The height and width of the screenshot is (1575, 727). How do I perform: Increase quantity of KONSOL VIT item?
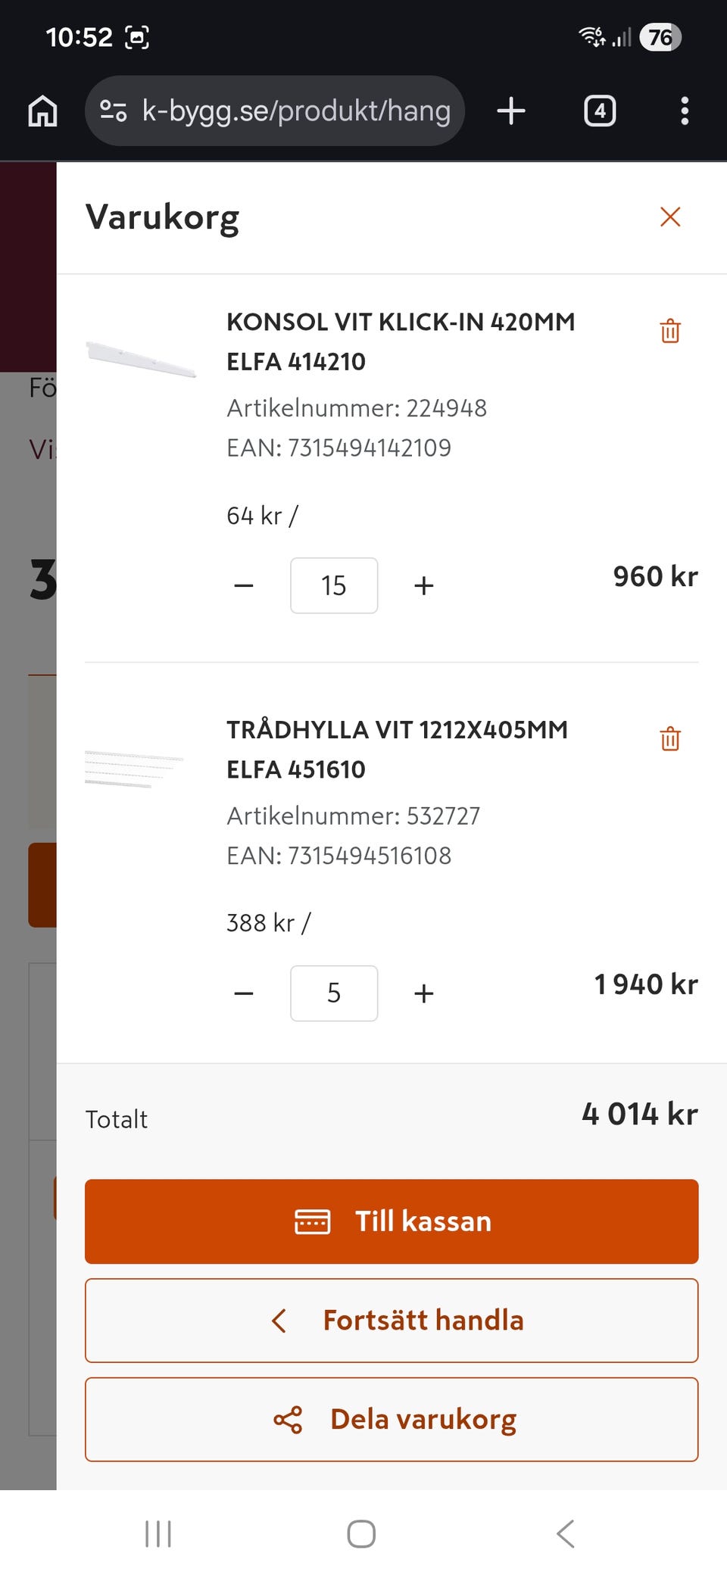[x=424, y=585]
